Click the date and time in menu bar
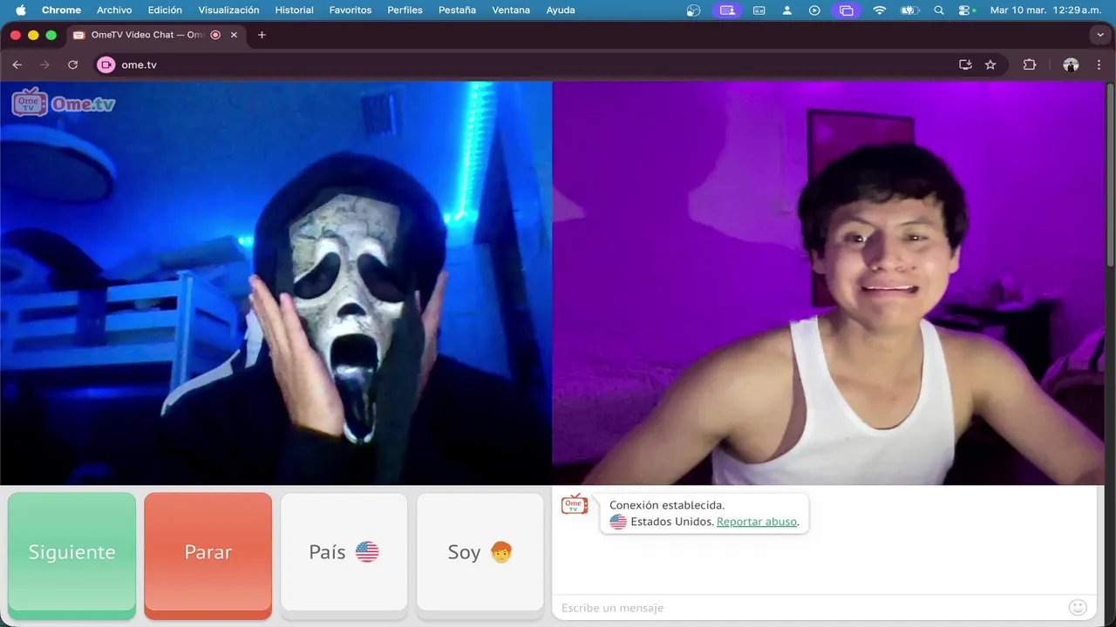1116x627 pixels. [1046, 10]
